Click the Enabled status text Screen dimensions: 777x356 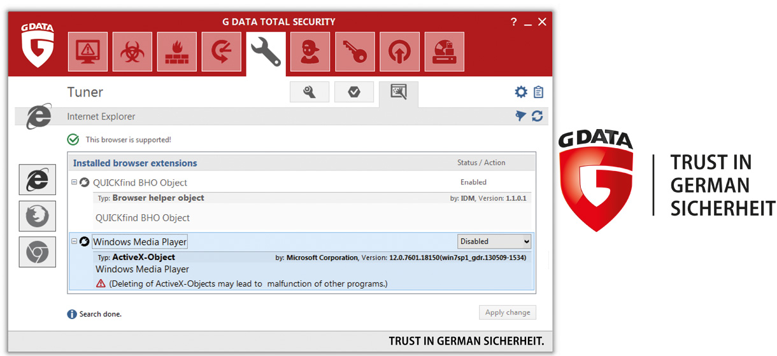point(473,182)
